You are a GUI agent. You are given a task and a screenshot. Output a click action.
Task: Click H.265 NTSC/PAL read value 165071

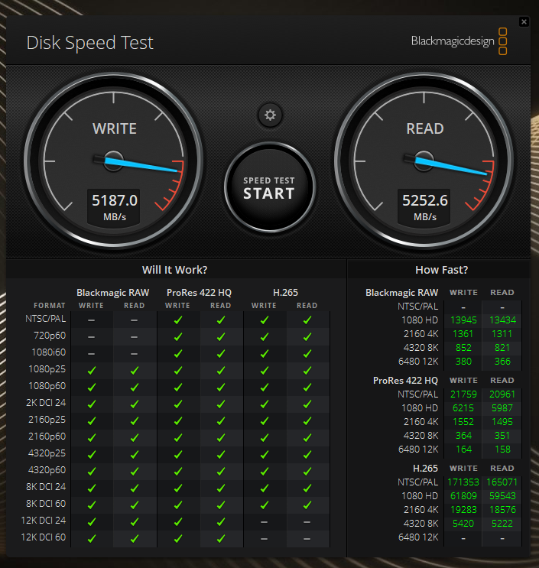pyautogui.click(x=502, y=482)
